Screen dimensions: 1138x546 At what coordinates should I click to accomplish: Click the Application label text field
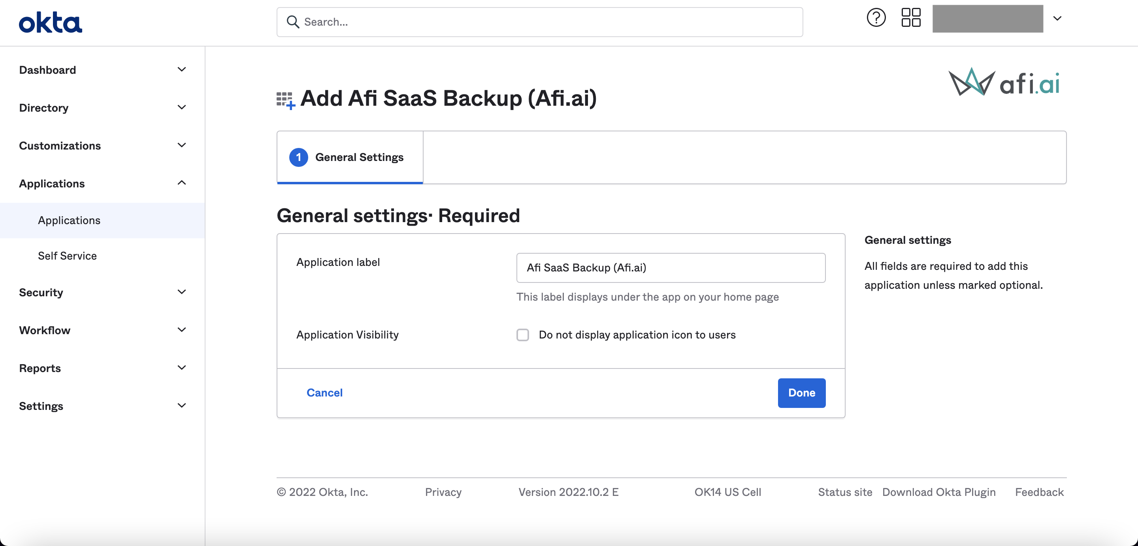(670, 268)
